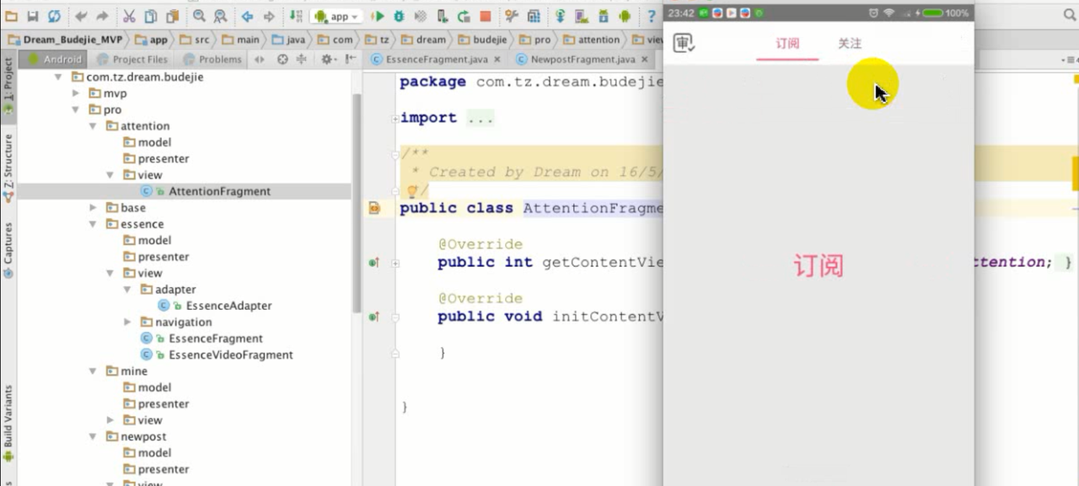1079x486 pixels.
Task: Navigate forward with the right arrow icon
Action: [269, 16]
